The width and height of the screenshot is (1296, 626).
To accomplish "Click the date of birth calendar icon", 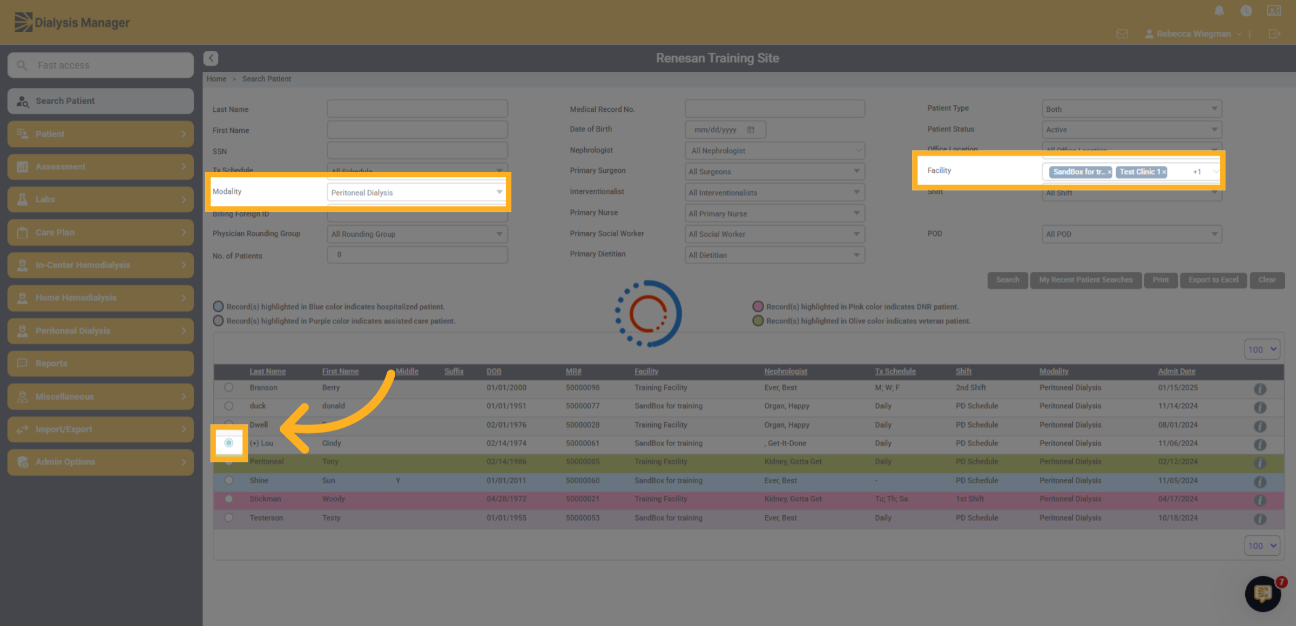I will click(751, 130).
